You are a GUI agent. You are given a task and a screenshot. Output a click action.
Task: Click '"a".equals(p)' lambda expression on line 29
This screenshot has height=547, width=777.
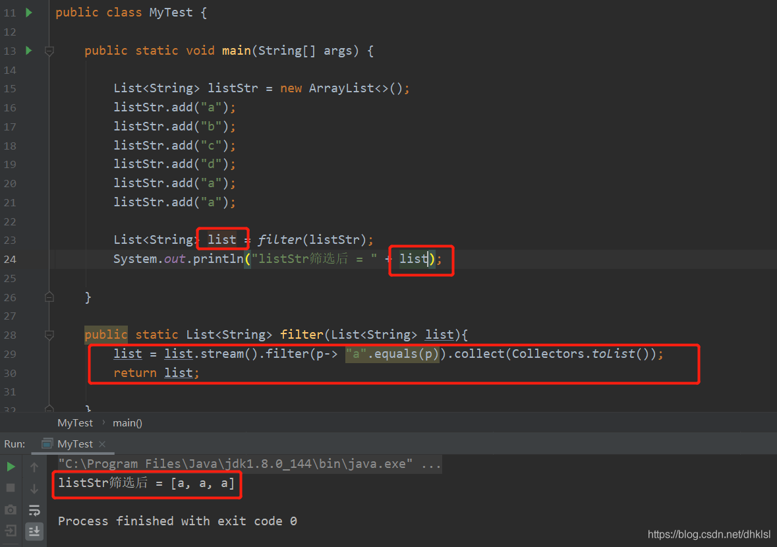[x=392, y=354]
